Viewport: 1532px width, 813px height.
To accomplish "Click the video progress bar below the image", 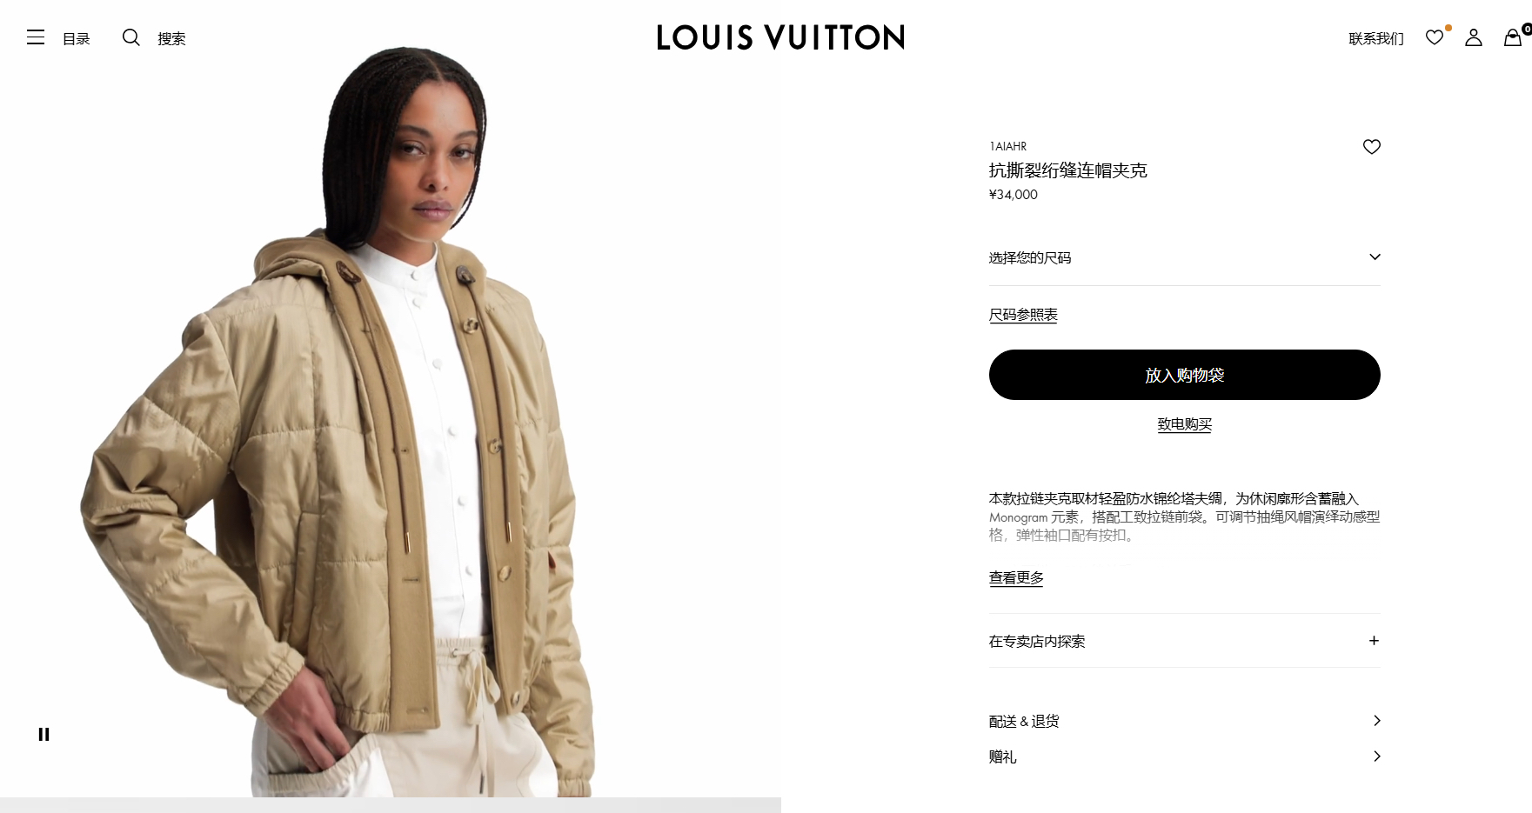I will (391, 805).
